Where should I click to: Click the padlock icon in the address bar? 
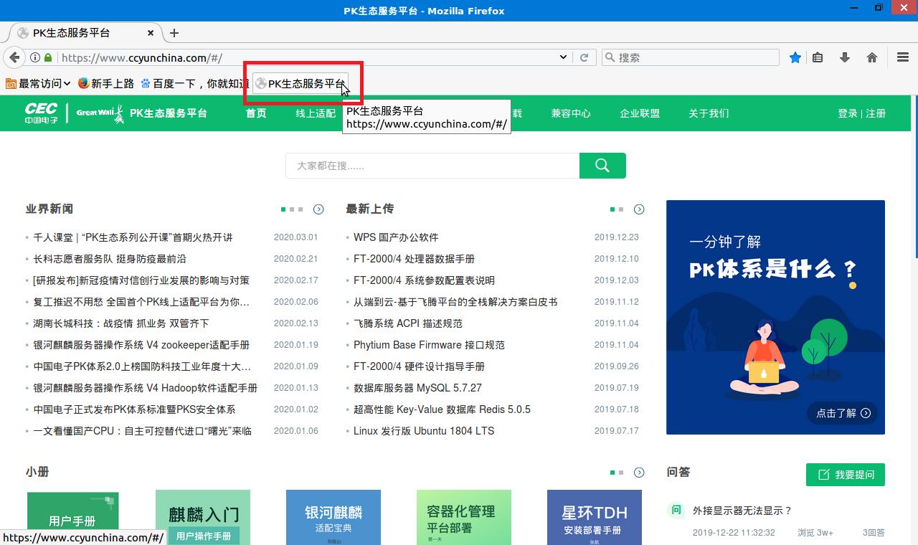(x=47, y=57)
